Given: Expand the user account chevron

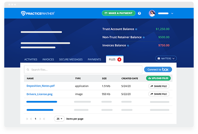Looking at the screenshot, I should [172, 13].
